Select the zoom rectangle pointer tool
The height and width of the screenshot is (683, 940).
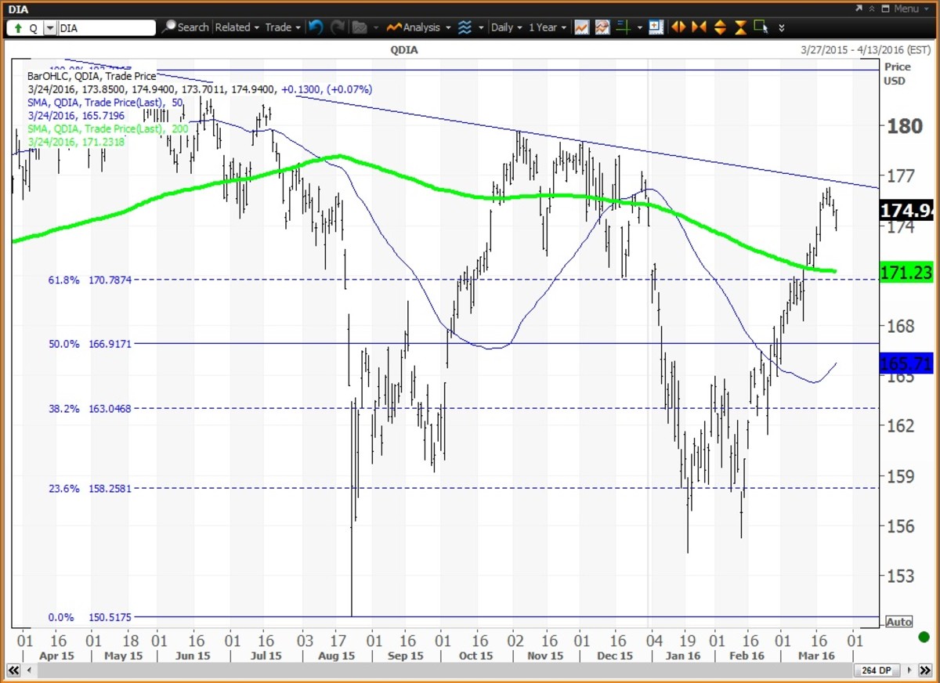(760, 27)
